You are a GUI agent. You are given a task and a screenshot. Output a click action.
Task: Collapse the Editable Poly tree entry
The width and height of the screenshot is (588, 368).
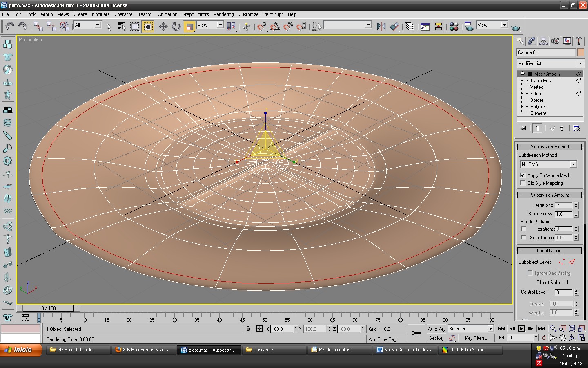point(521,81)
